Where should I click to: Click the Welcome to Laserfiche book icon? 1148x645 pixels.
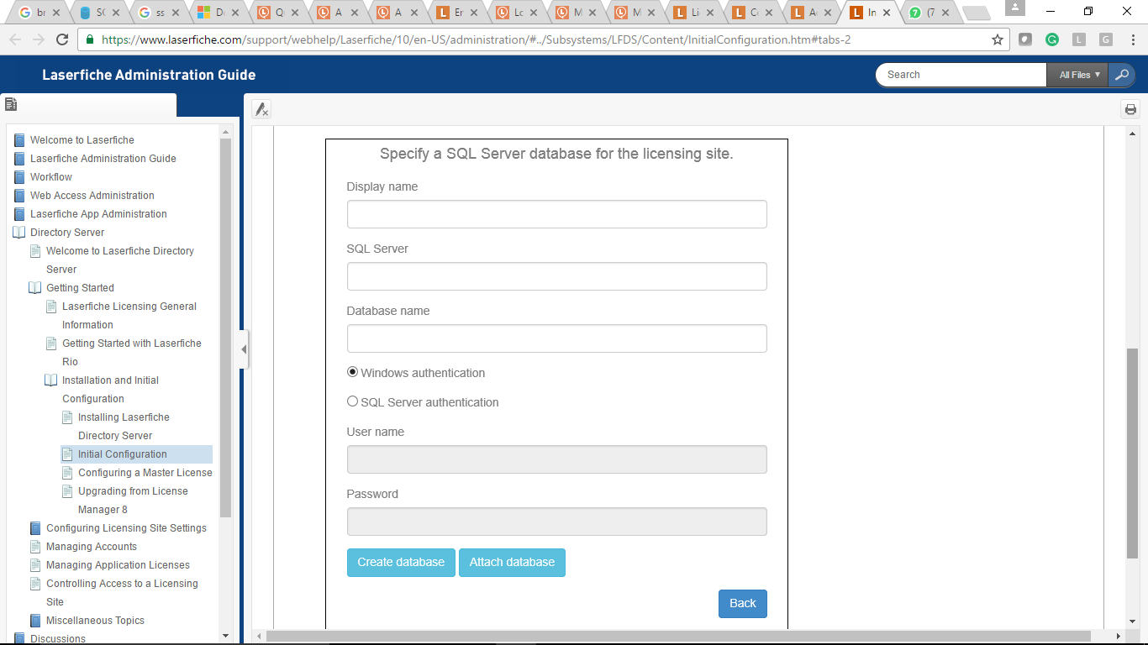[19, 140]
